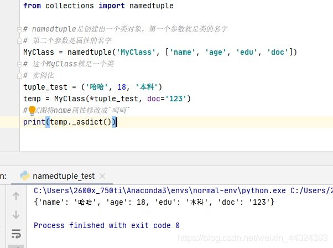The height and width of the screenshot is (248, 333).
Task: Click 'Process finished with exit code 0'
Action: [x=107, y=225]
